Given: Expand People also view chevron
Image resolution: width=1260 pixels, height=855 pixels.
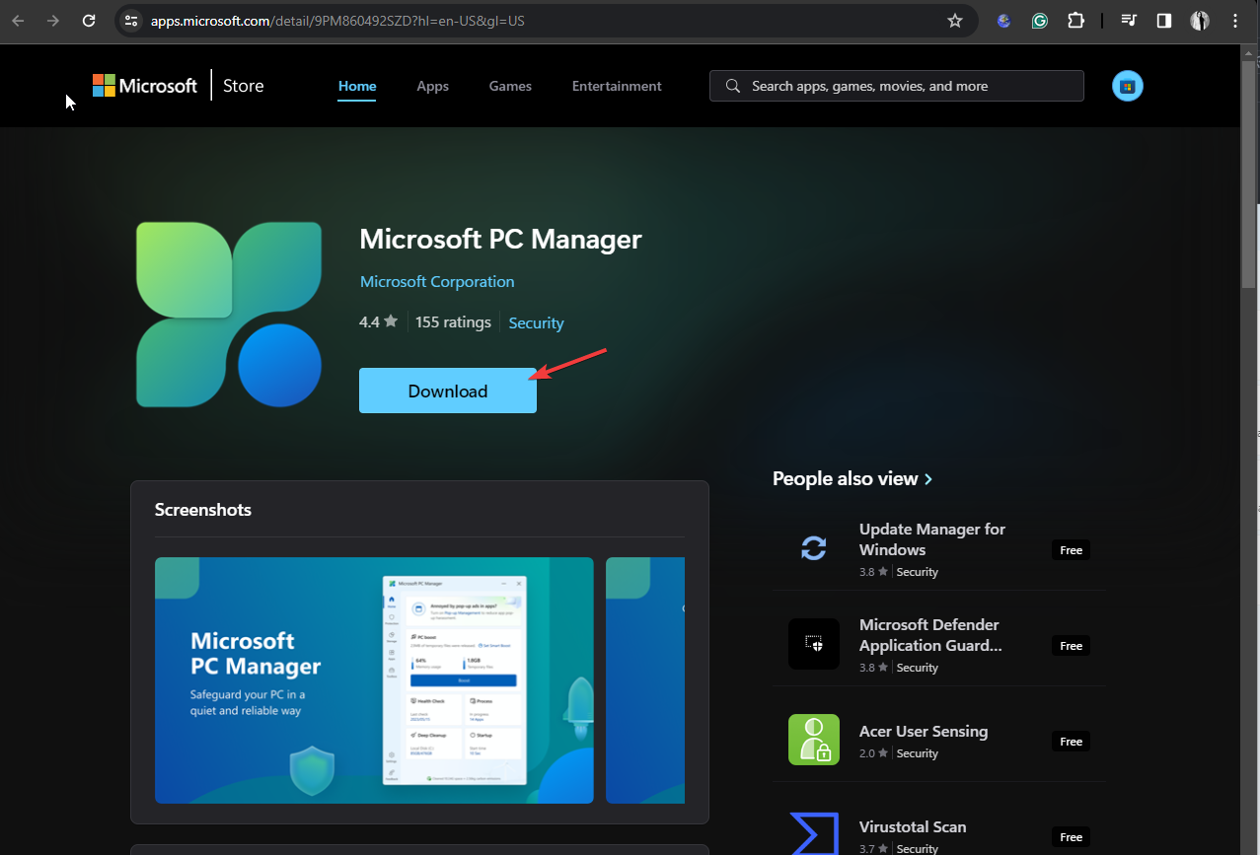Looking at the screenshot, I should 928,479.
